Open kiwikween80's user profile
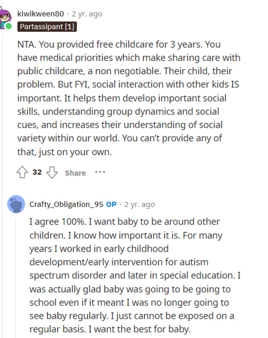 pos(39,13)
